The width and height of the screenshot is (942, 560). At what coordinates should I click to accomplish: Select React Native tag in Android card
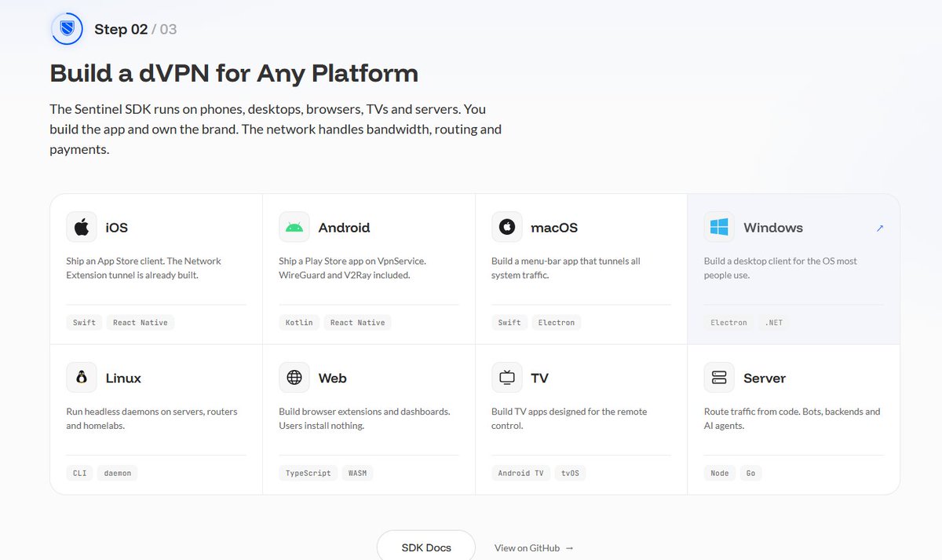[x=357, y=323]
